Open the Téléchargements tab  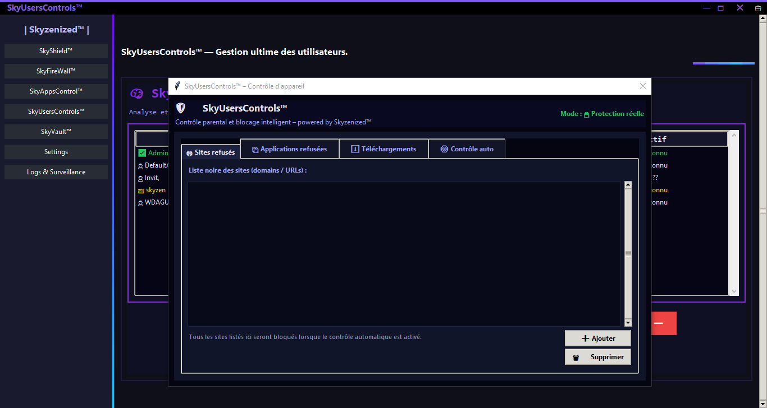pos(383,149)
